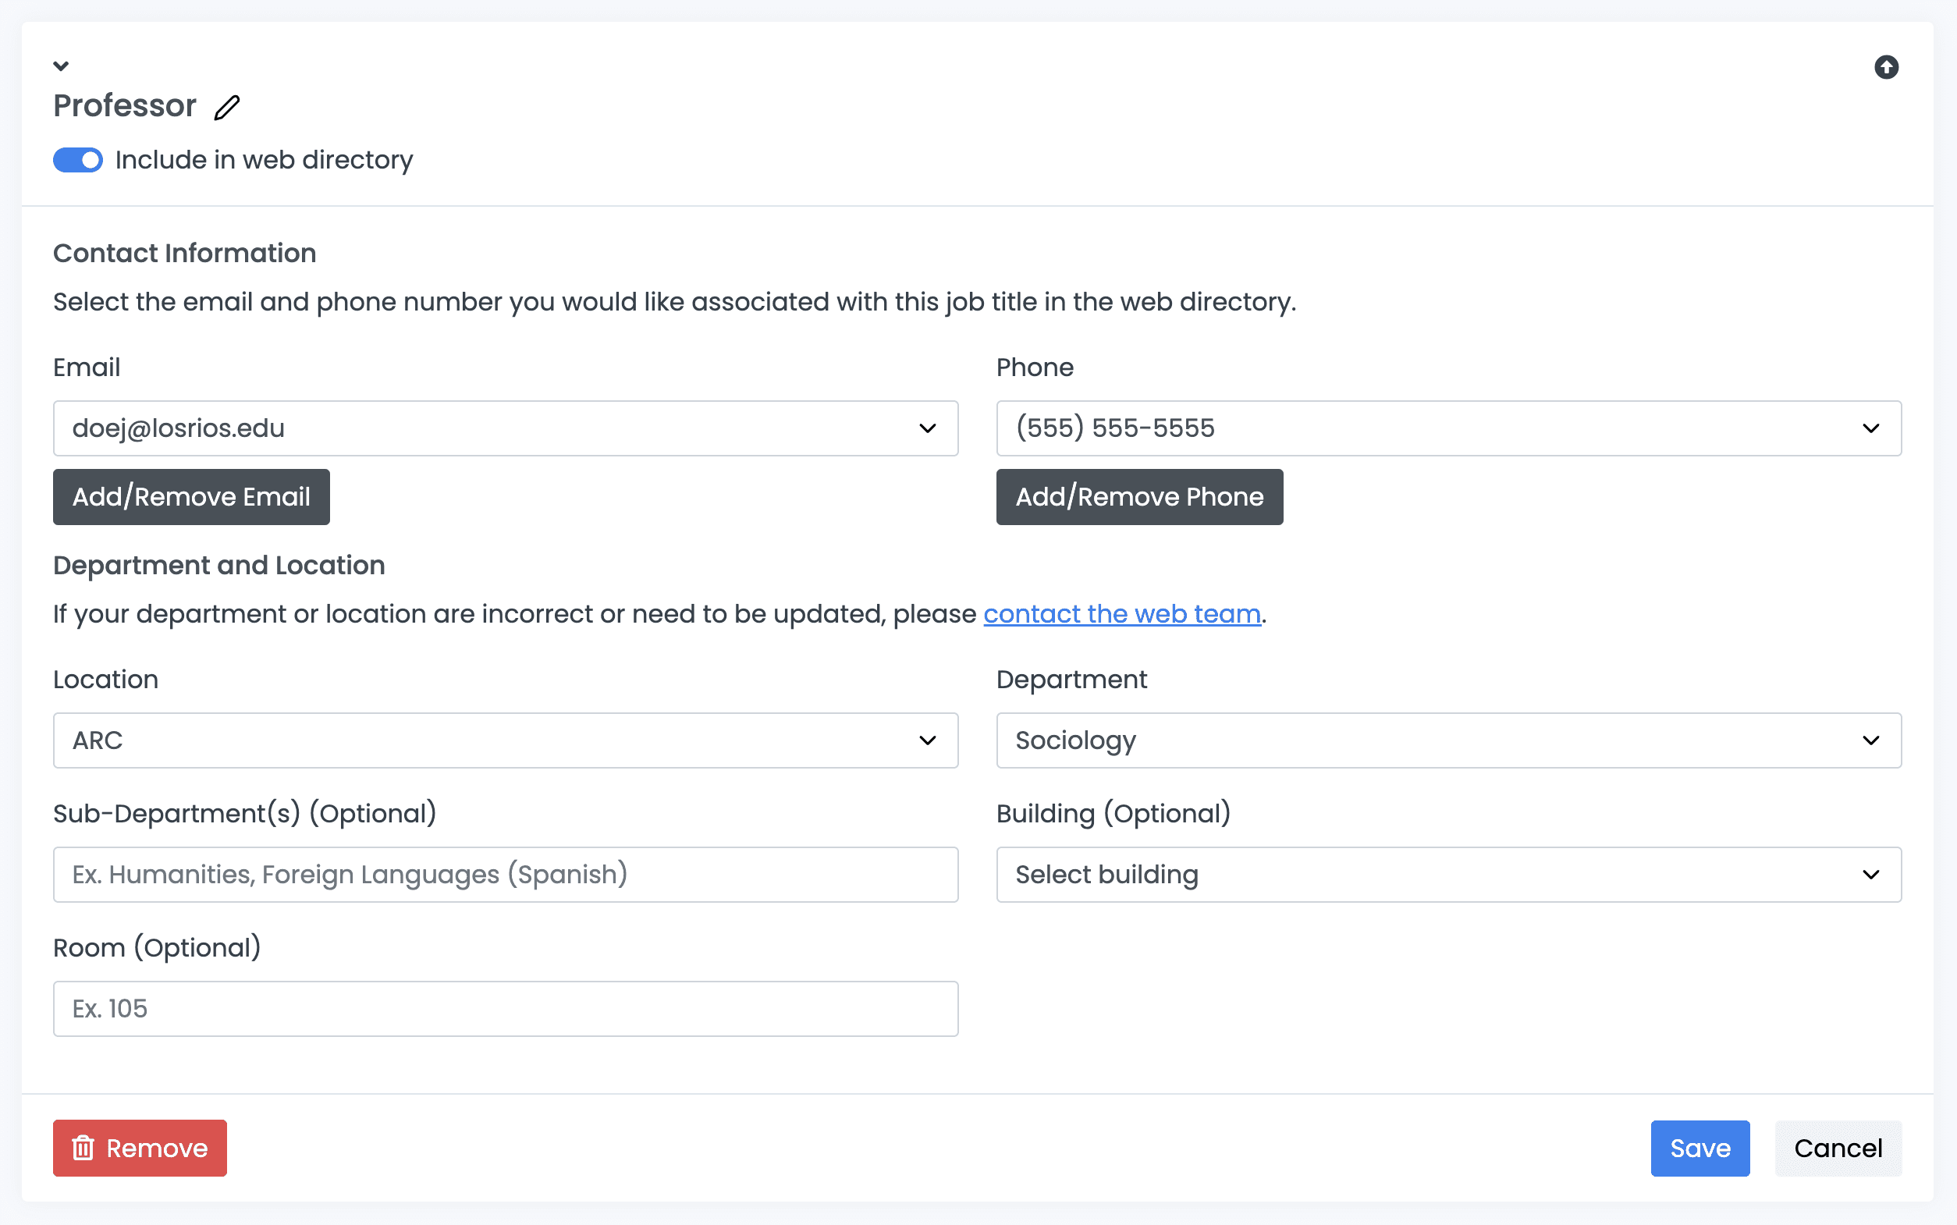This screenshot has width=1957, height=1225.
Task: Cancel editing the job title
Action: [x=1837, y=1148]
